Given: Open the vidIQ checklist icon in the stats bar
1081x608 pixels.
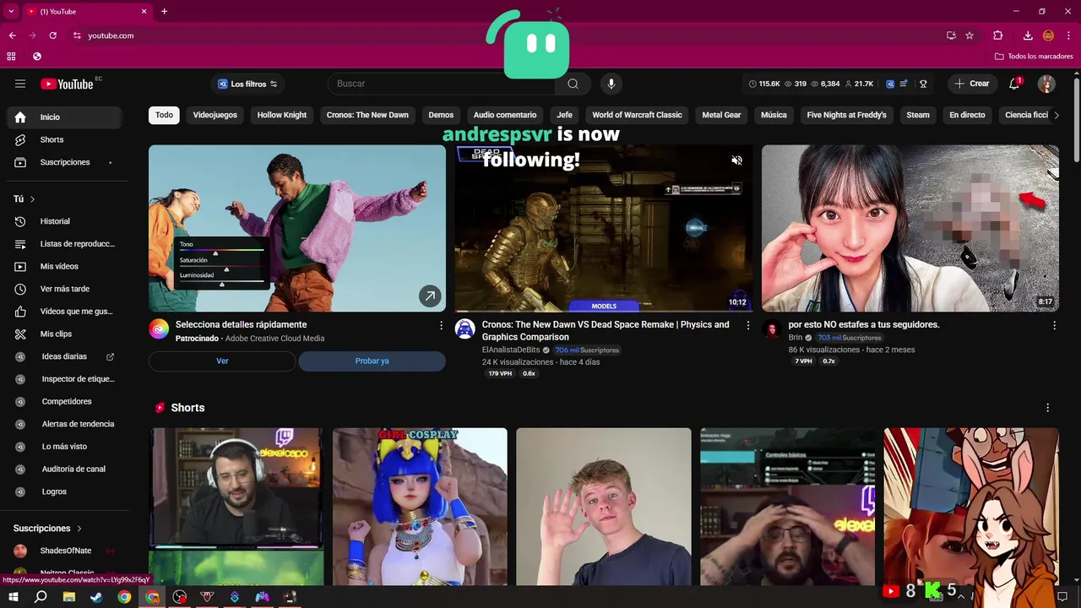Looking at the screenshot, I should click(904, 84).
